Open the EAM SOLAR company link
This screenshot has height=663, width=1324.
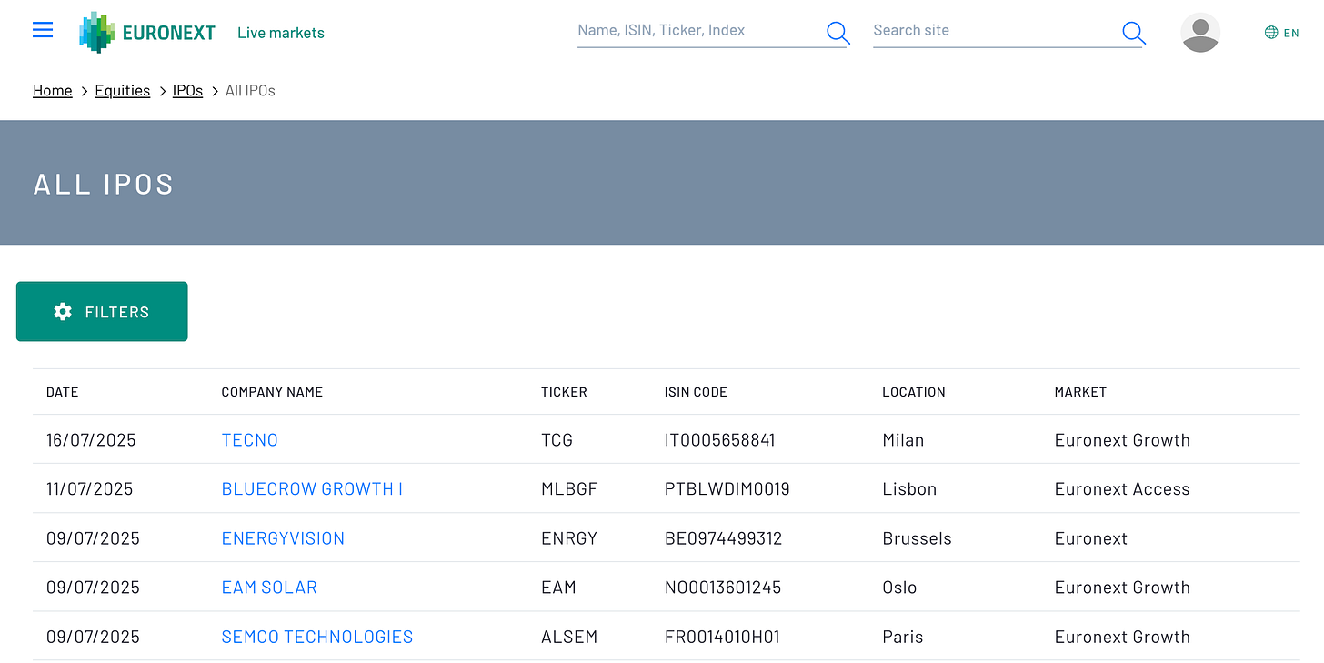point(269,588)
